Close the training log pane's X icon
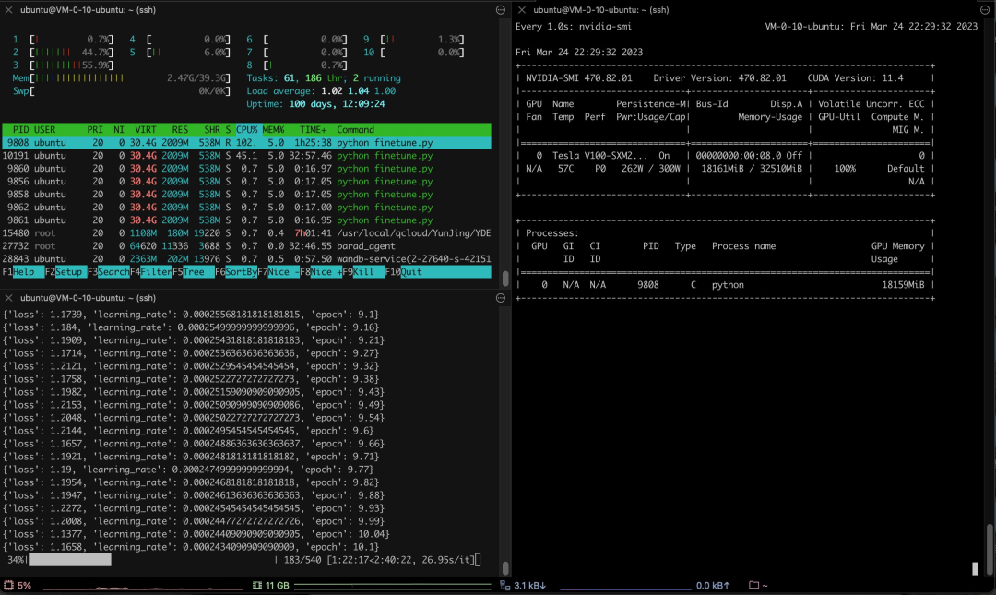This screenshot has height=595, width=996. [9, 299]
